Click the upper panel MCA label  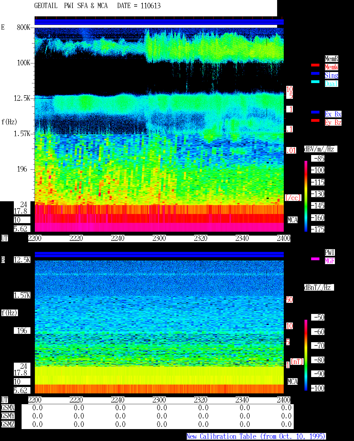click(292, 220)
